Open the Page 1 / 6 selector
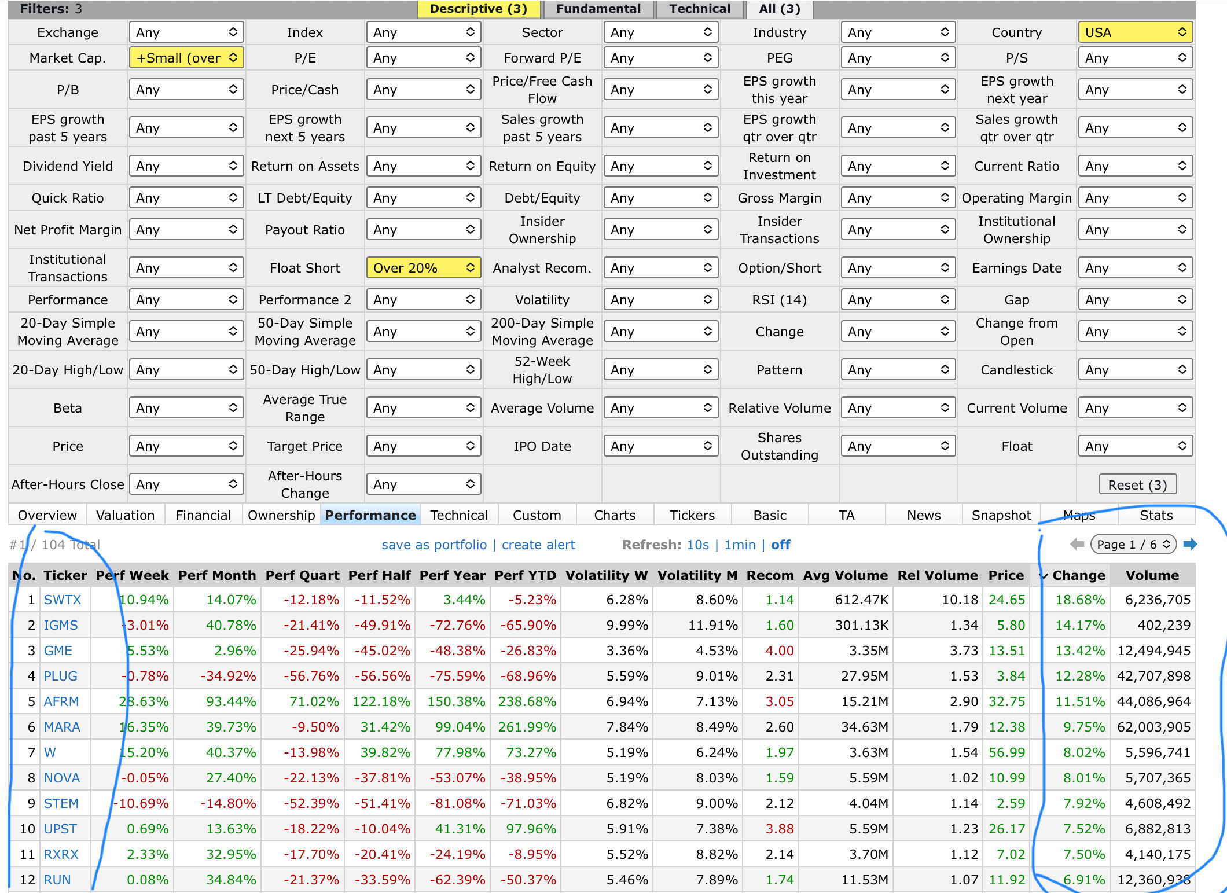 [x=1133, y=545]
